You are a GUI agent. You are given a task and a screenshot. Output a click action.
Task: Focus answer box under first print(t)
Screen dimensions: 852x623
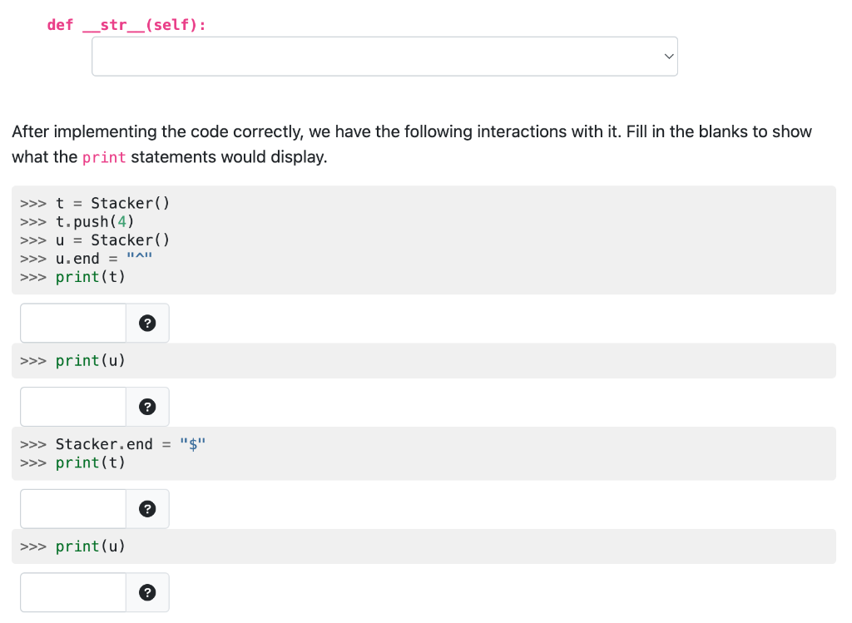point(73,324)
